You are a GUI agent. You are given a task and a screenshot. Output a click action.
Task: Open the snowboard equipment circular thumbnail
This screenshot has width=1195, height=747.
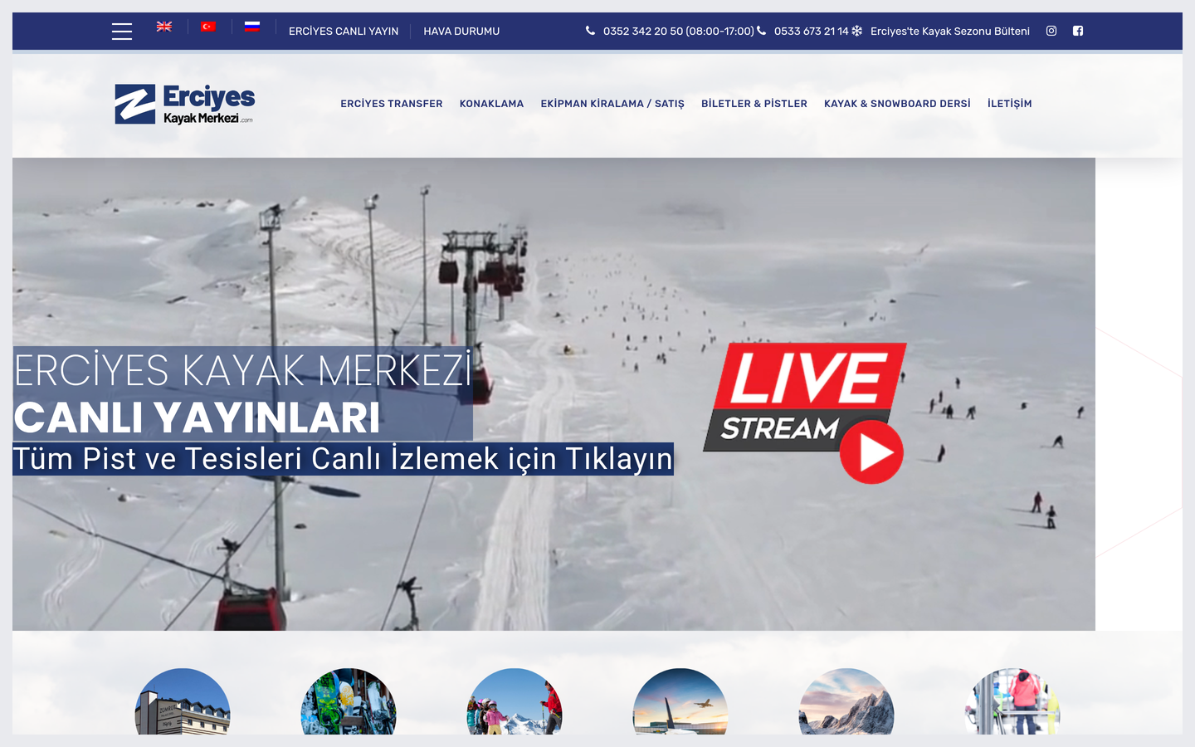pyautogui.click(x=349, y=701)
